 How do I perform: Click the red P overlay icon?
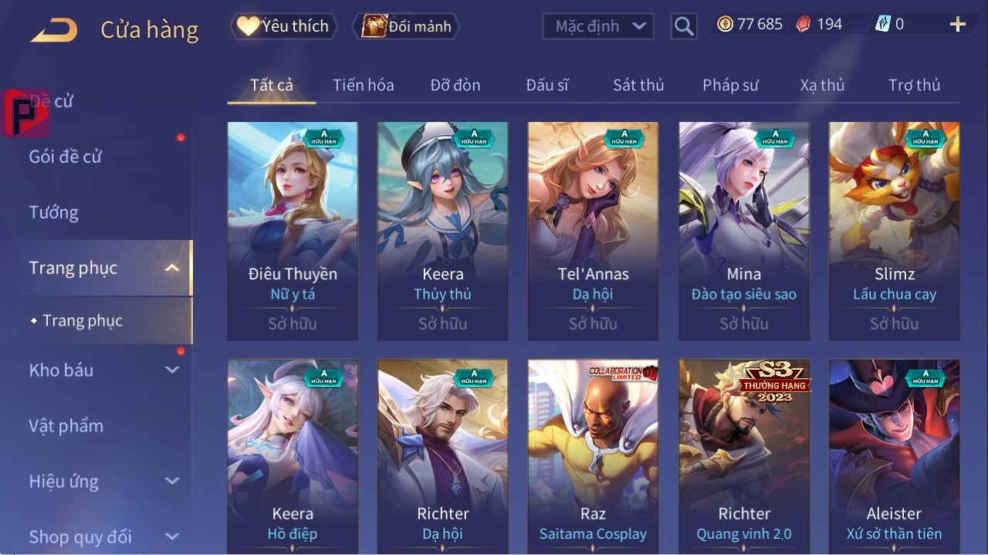click(x=25, y=113)
